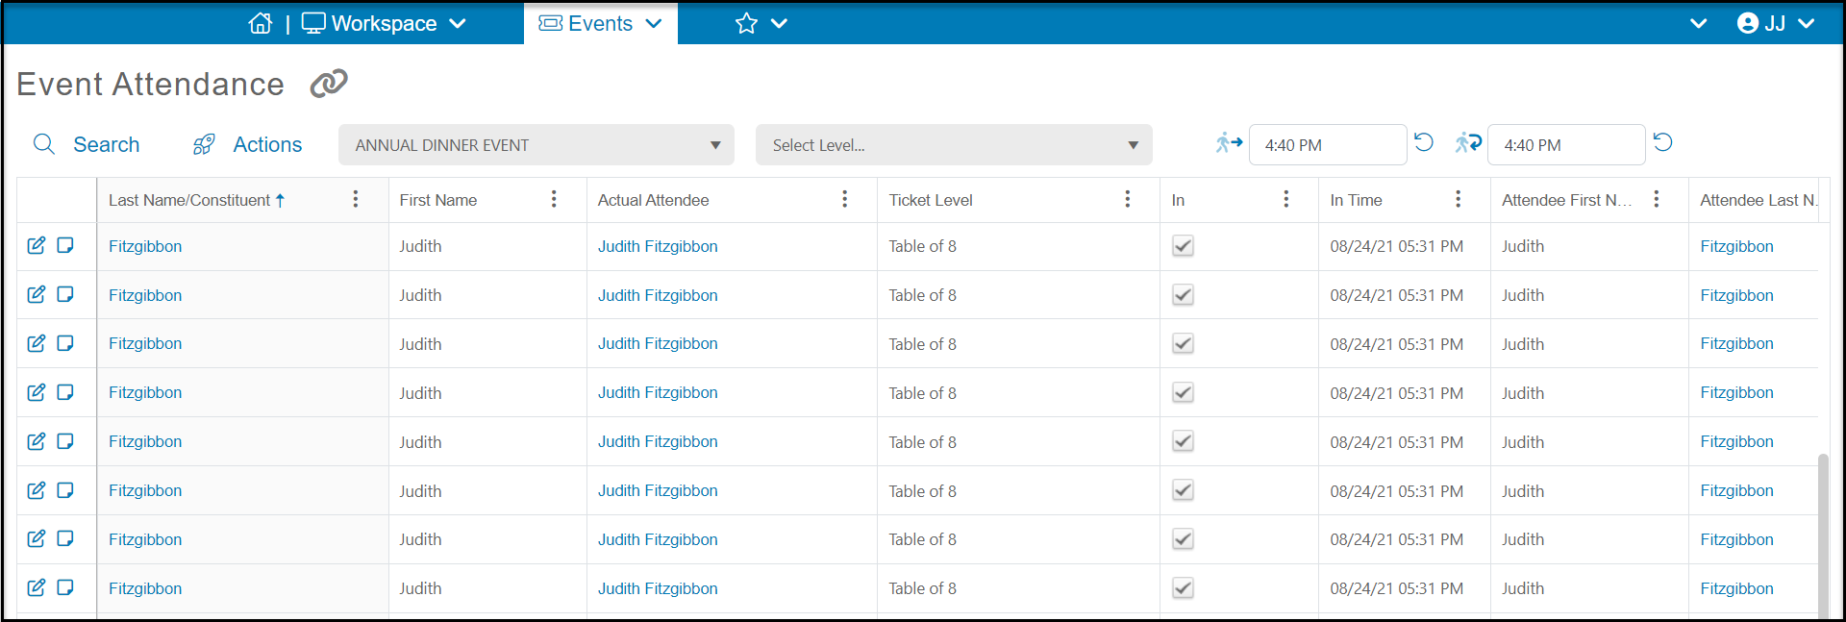Image resolution: width=1846 pixels, height=622 pixels.
Task: Open Ticket Level column options menu
Action: pos(1128,199)
